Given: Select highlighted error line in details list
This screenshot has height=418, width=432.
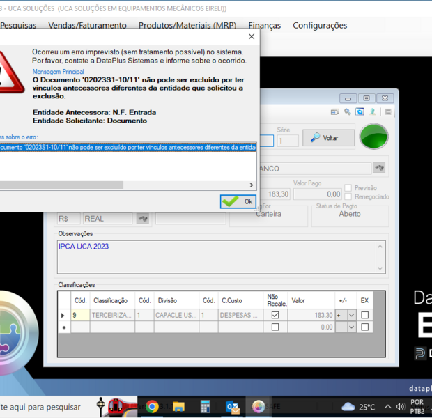Looking at the screenshot, I should 128,148.
